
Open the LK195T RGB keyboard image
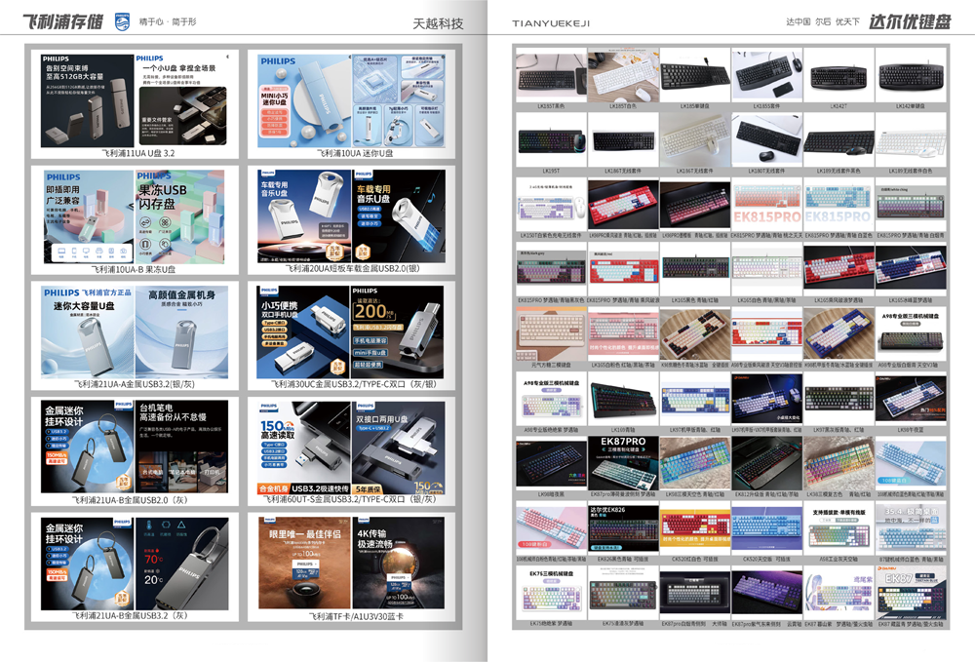pos(551,140)
